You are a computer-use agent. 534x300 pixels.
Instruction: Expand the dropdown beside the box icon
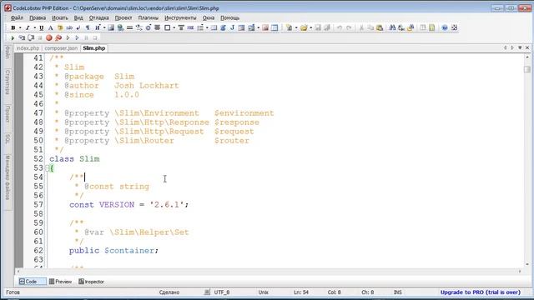[174, 27]
